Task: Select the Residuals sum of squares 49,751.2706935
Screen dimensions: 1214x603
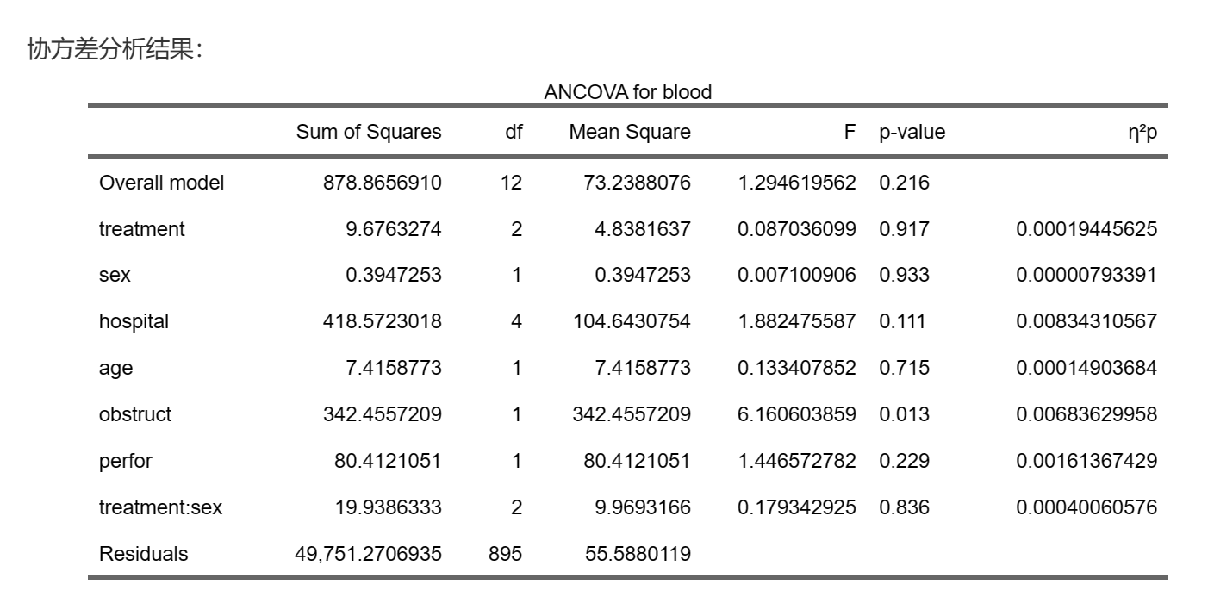Action: point(369,554)
